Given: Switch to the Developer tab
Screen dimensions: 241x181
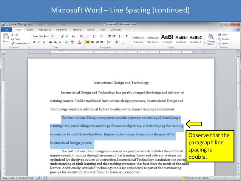Looking at the screenshot, I should click(x=116, y=30).
